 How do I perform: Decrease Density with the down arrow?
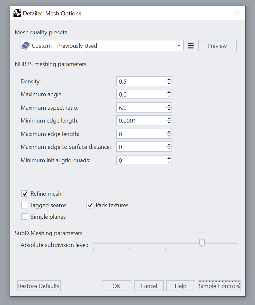pyautogui.click(x=169, y=84)
